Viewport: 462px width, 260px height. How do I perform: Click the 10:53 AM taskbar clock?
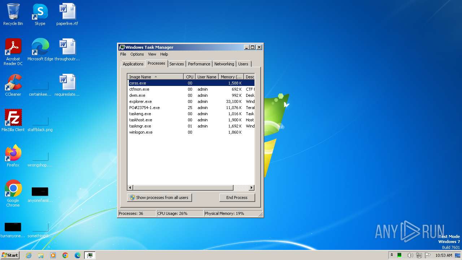(x=444, y=255)
